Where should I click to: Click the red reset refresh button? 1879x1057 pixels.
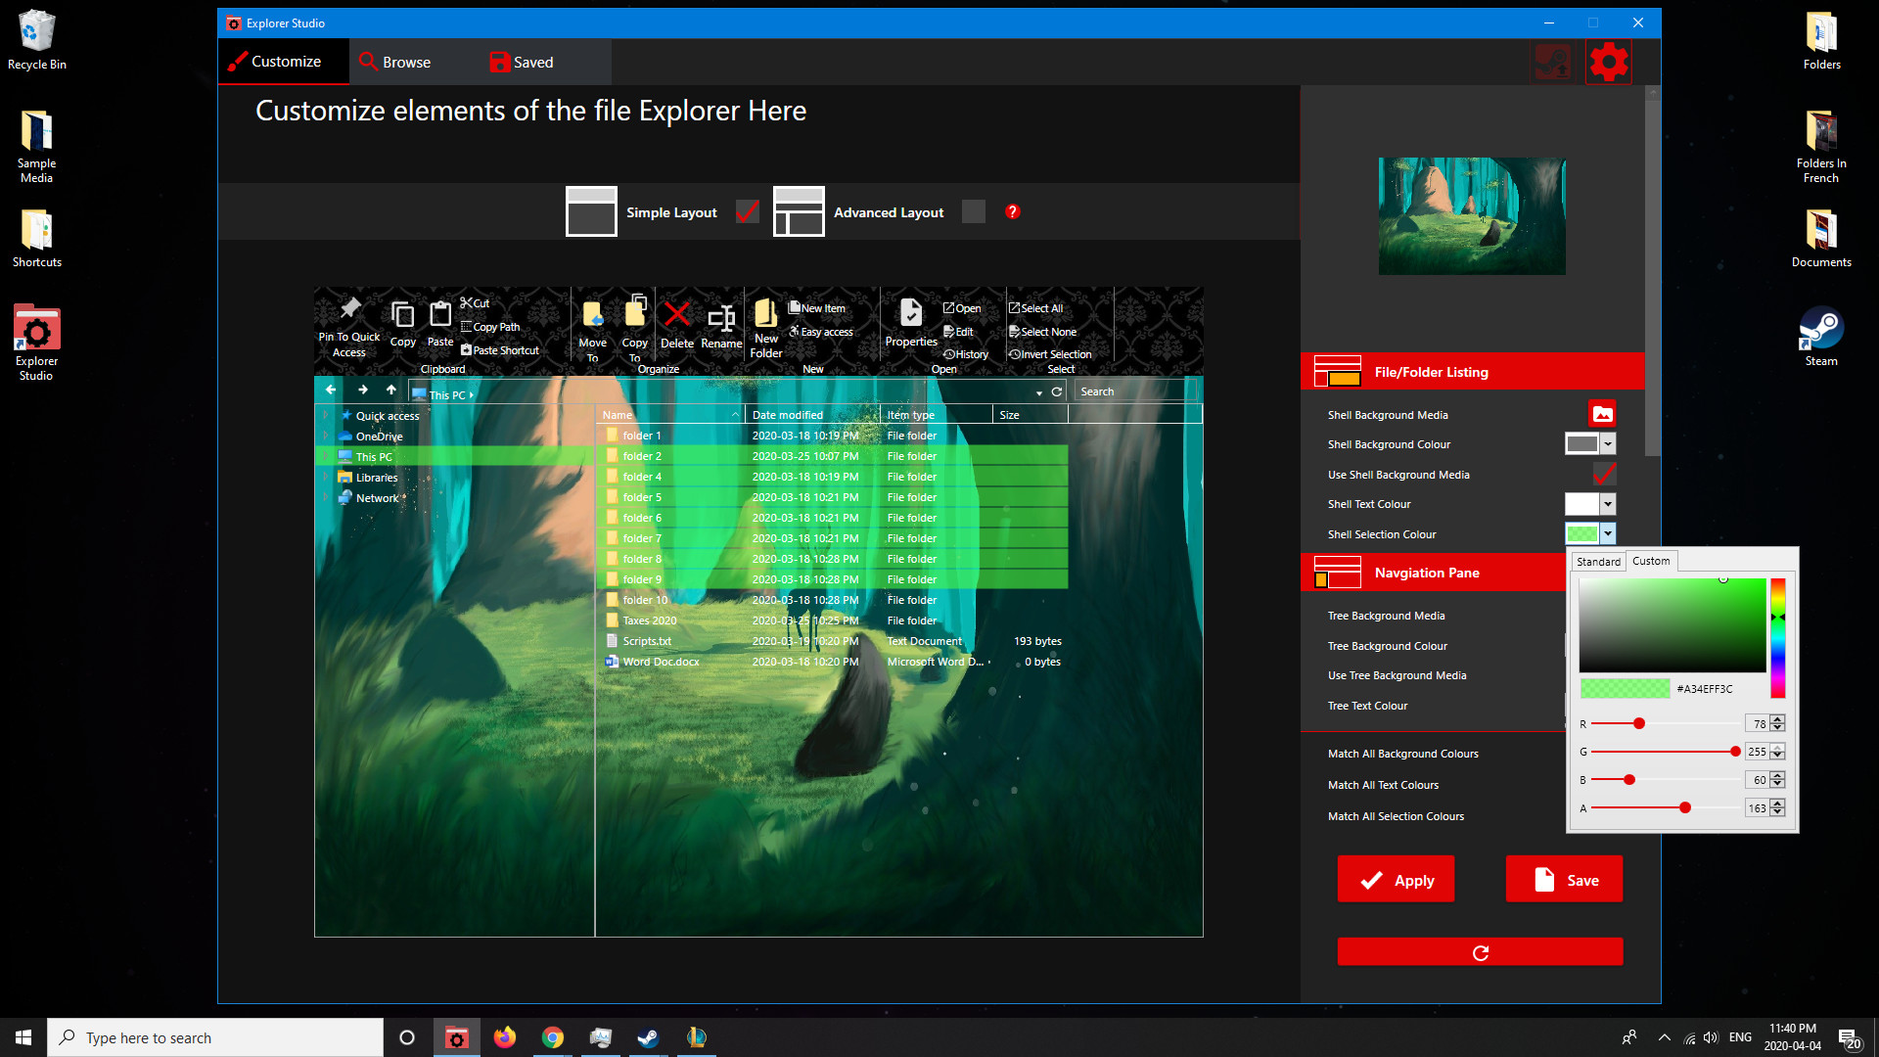[x=1480, y=952]
